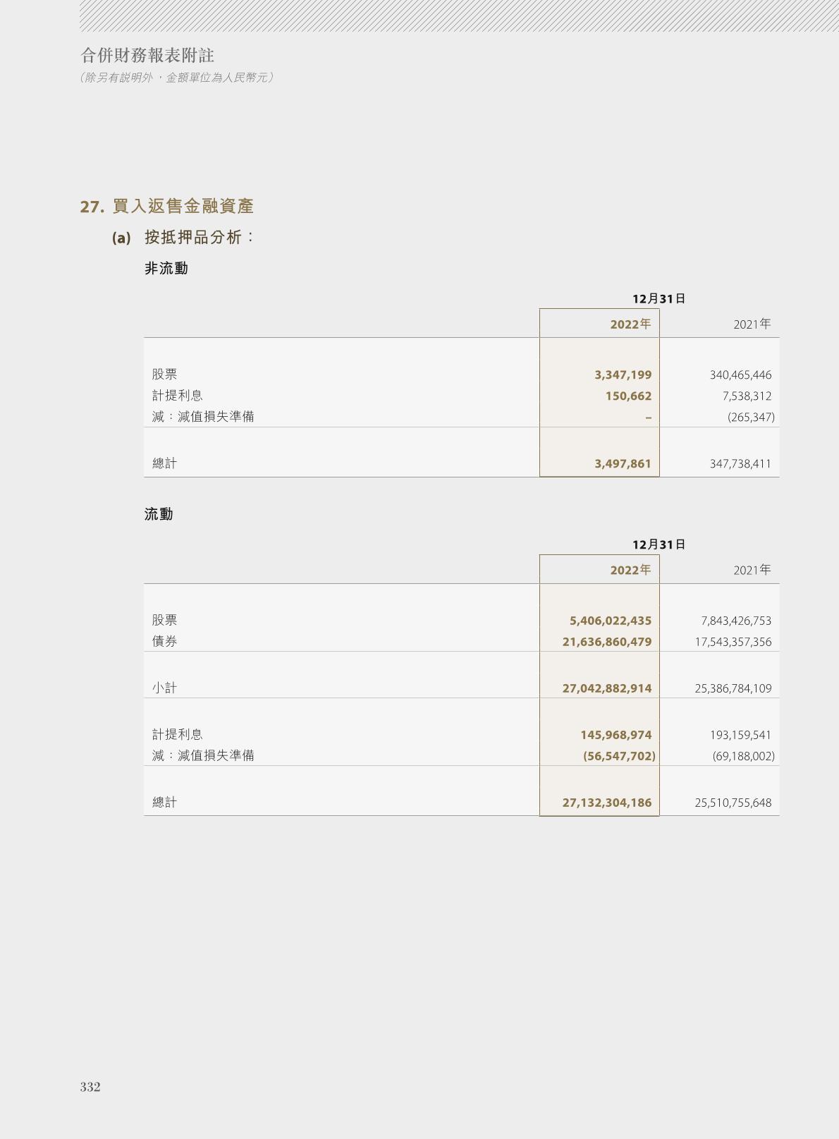The height and width of the screenshot is (1139, 839).
Task: Select the current total 27,132,304,186
Action: click(606, 803)
